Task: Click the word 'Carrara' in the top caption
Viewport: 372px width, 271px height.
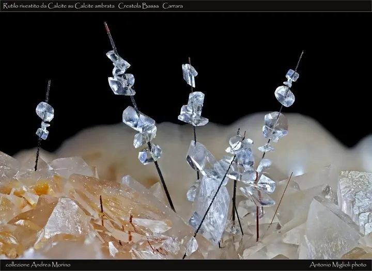Action: [x=173, y=6]
